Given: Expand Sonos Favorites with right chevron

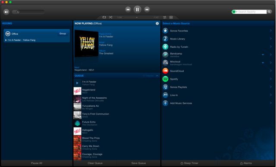Looking at the screenshot, I should tap(271, 31).
